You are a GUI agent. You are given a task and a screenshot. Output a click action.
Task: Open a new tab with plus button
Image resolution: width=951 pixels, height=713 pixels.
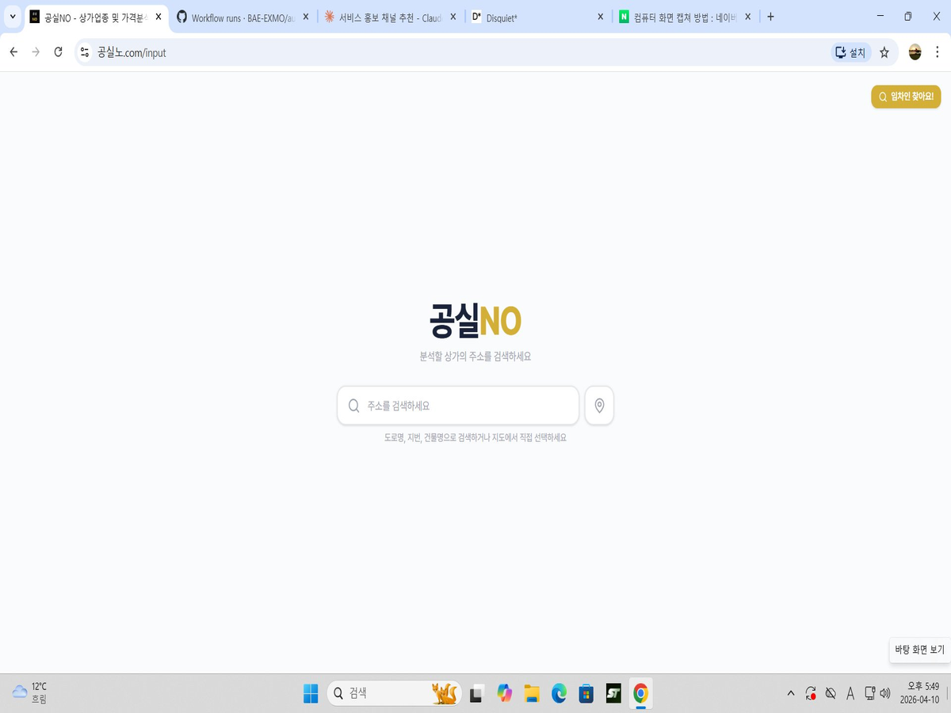[x=770, y=17]
